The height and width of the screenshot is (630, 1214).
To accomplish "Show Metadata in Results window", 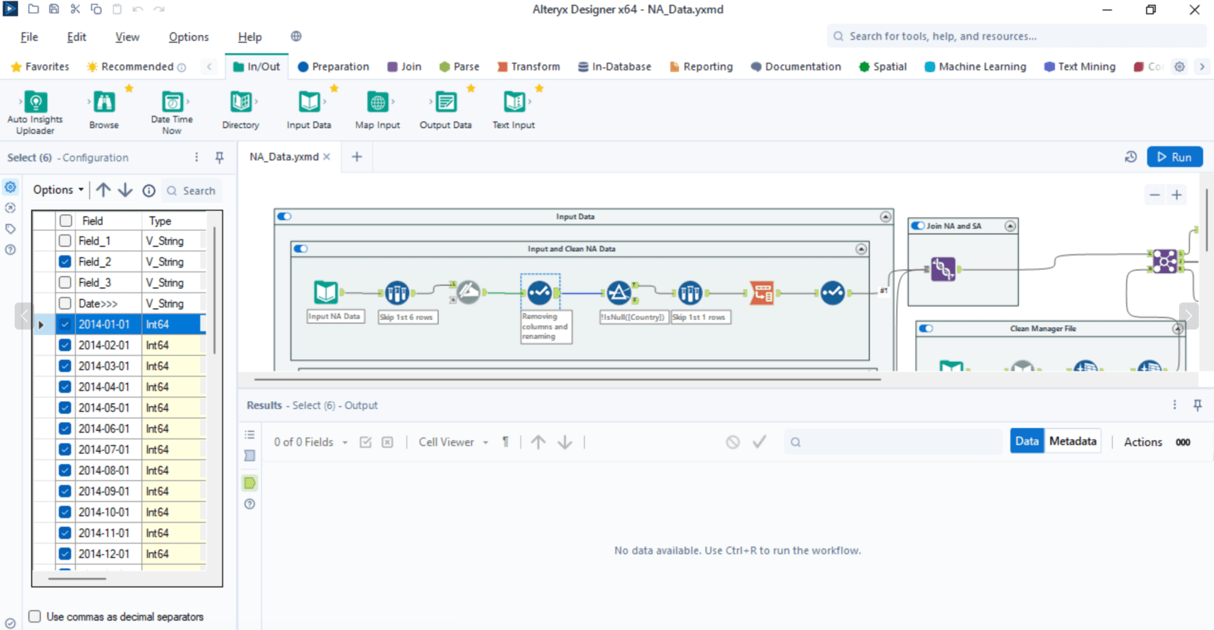I will (x=1073, y=441).
